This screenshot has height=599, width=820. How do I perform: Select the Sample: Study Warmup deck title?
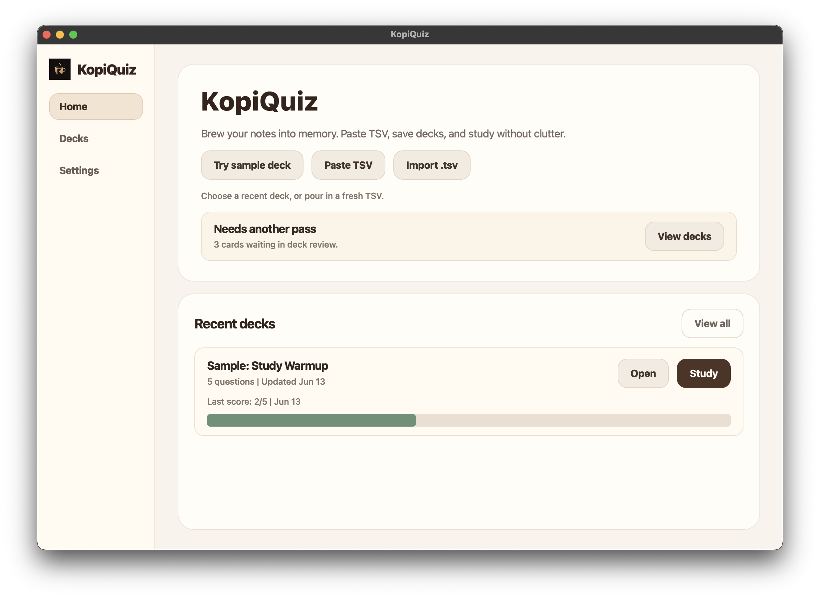point(268,365)
